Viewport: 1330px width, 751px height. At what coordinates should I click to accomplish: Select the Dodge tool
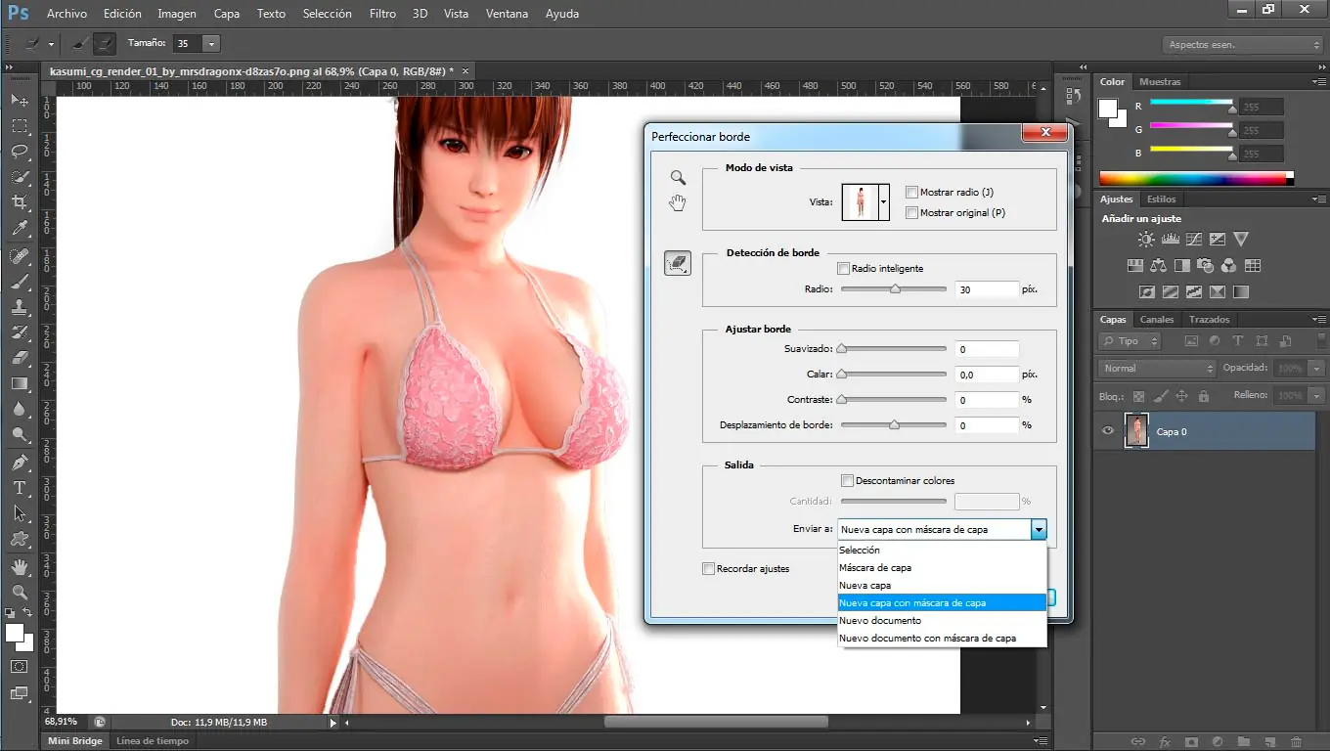[20, 434]
